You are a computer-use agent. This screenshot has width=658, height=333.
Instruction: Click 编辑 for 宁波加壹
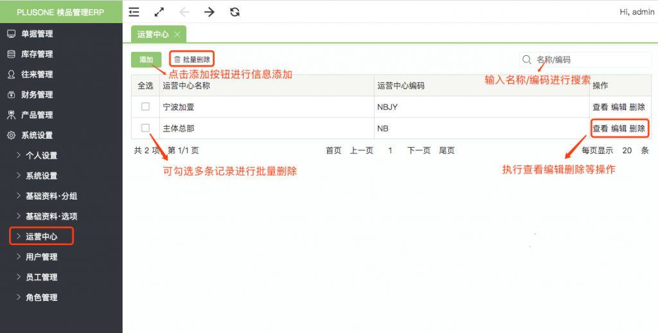coord(619,107)
